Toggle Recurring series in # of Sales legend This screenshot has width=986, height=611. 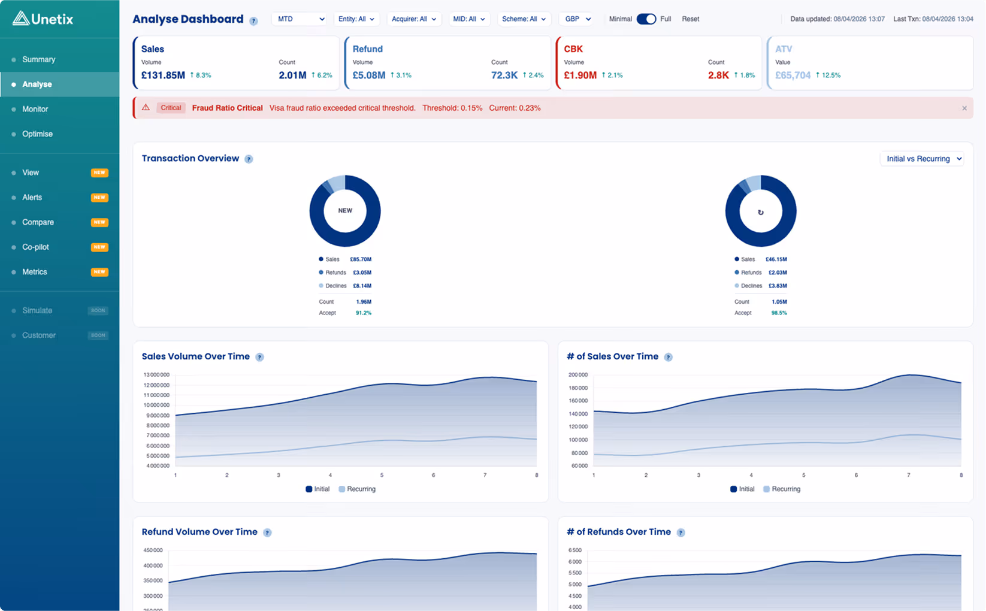point(782,489)
